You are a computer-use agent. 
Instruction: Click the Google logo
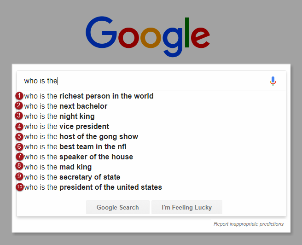148,36
